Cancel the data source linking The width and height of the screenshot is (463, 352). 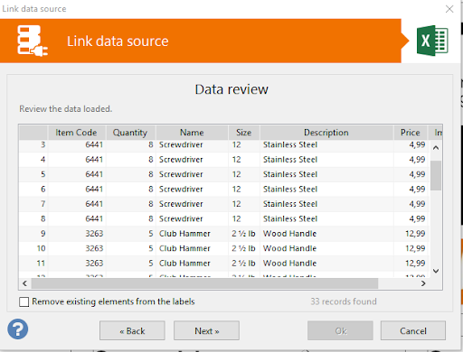pos(413,330)
